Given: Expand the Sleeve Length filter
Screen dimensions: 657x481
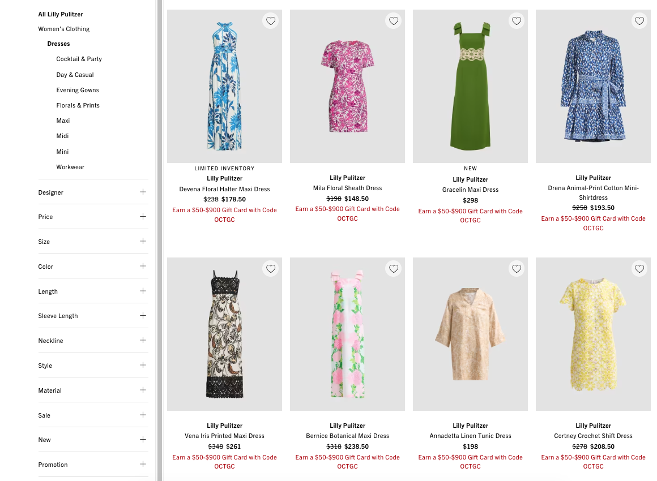Looking at the screenshot, I should pyautogui.click(x=93, y=316).
